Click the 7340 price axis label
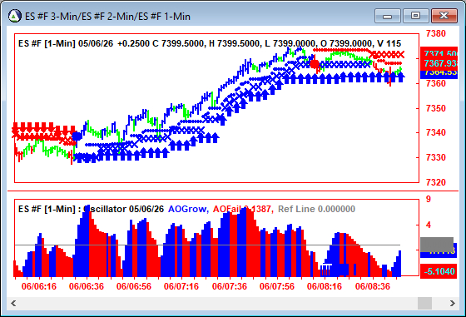Screen dimensions: 466x317 [x=436, y=132]
